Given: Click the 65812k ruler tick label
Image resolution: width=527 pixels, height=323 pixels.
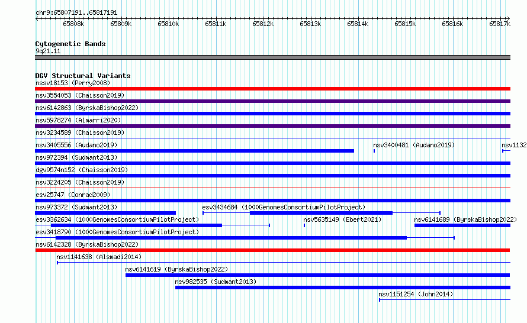Looking at the screenshot, I should pos(263,24).
